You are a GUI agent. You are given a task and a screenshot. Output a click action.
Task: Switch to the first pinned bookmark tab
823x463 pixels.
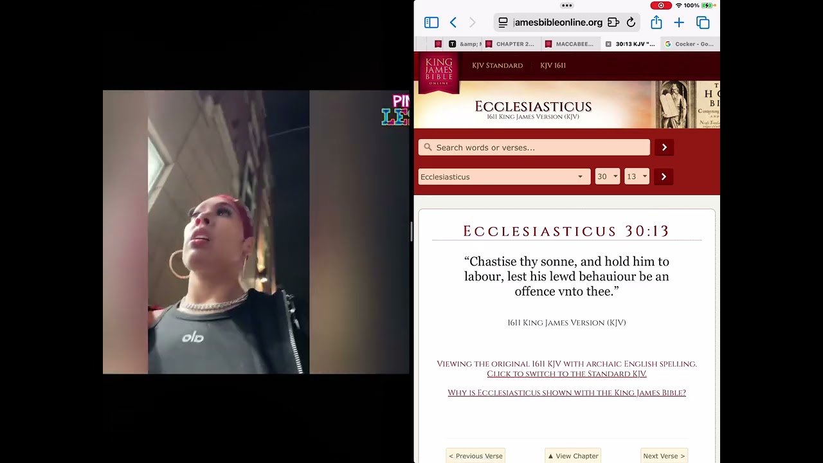pos(438,44)
